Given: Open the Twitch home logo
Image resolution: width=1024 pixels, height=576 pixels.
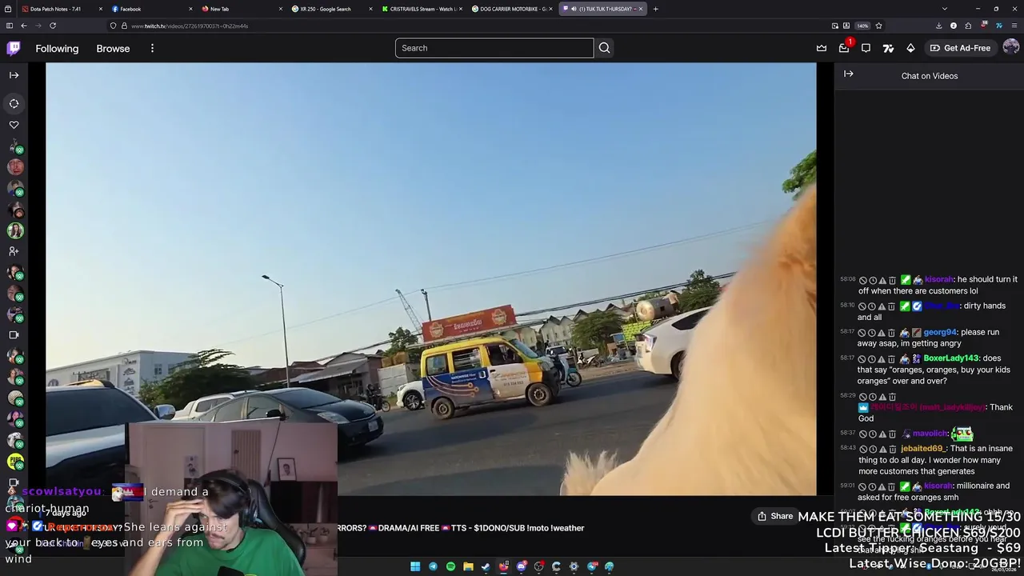Looking at the screenshot, I should (x=14, y=48).
